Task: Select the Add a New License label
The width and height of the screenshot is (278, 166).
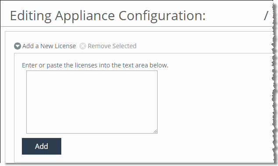Action: (49, 46)
